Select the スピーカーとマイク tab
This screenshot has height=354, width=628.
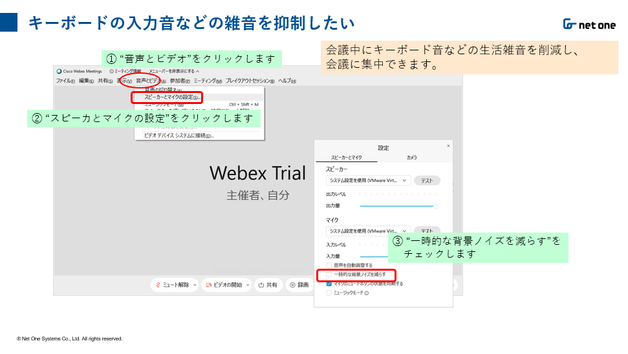tap(347, 158)
